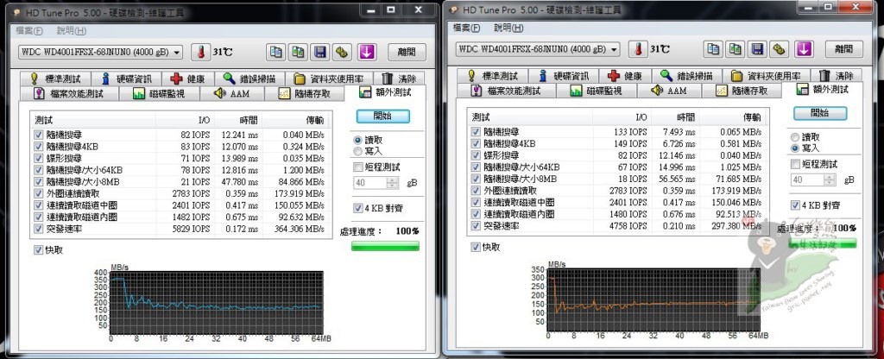Open 錯誤掃描 tab in right window

pyautogui.click(x=687, y=76)
